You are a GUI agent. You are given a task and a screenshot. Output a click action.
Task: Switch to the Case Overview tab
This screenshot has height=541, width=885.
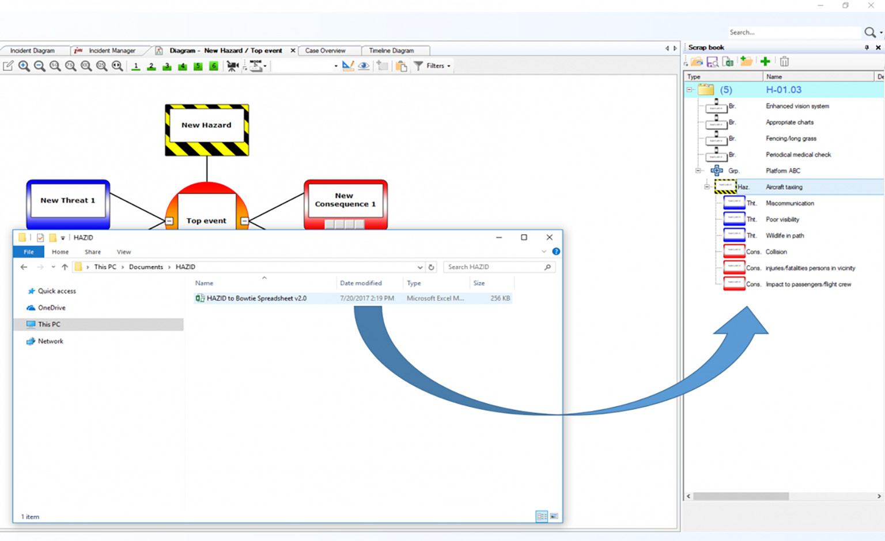[325, 51]
